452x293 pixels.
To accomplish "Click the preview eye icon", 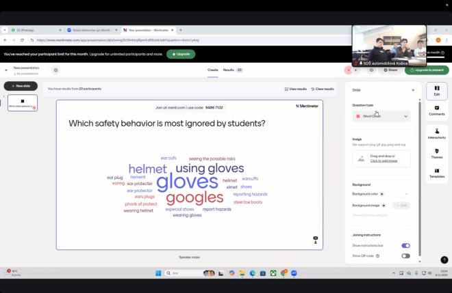I will [x=371, y=70].
